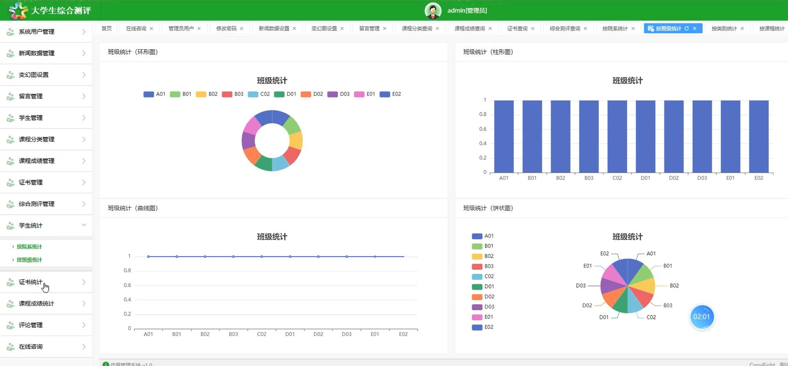788x366 pixels.
Task: Click admin[管理员] user name
Action: pyautogui.click(x=467, y=10)
